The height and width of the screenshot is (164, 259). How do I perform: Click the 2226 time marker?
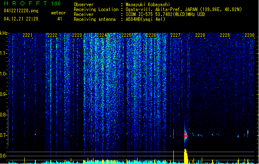coord(151,35)
